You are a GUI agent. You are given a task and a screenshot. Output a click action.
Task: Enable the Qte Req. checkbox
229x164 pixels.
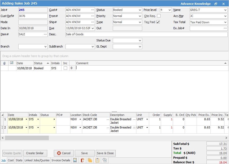pos(159,16)
